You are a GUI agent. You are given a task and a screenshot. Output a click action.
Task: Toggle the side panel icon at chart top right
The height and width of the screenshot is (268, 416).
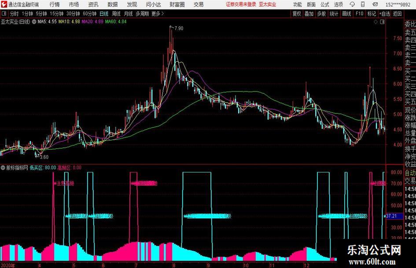[382, 22]
